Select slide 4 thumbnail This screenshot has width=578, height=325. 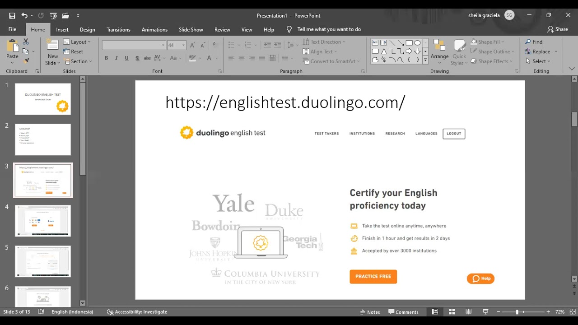tap(43, 221)
